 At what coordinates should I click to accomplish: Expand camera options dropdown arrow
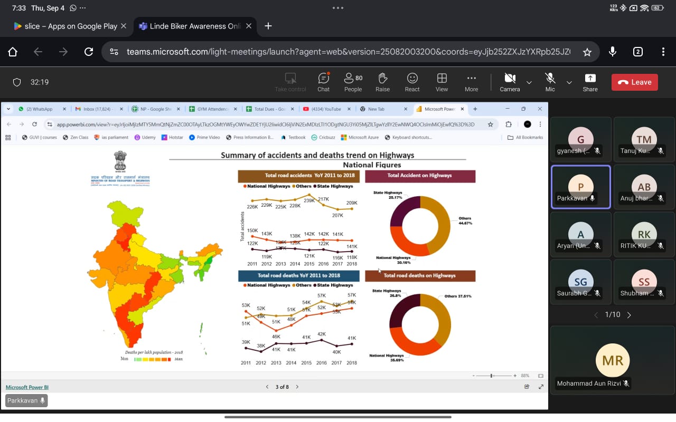[529, 82]
